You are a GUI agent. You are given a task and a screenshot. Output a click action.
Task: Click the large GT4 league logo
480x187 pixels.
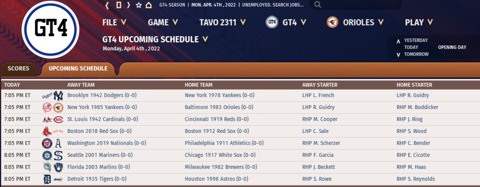(51, 29)
